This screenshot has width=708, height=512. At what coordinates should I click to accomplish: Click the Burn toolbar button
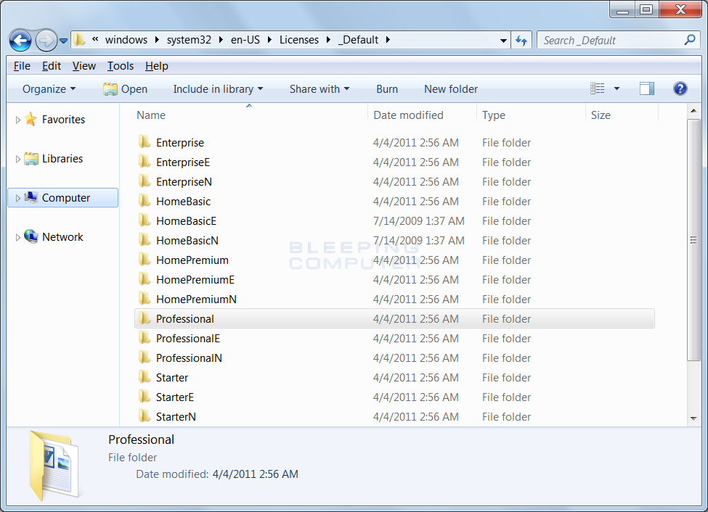(x=387, y=89)
